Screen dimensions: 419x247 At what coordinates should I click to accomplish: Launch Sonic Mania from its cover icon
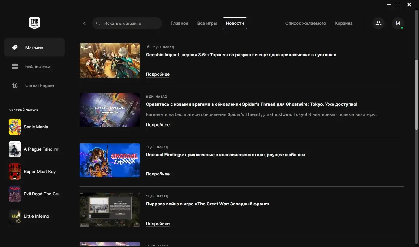point(15,127)
